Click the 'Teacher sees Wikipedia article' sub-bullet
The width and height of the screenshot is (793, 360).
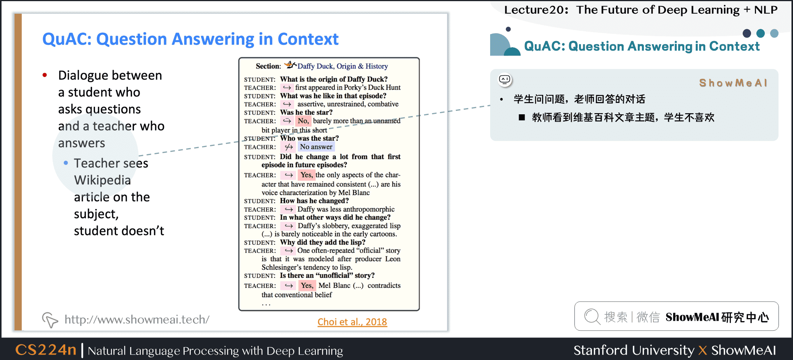(119, 197)
